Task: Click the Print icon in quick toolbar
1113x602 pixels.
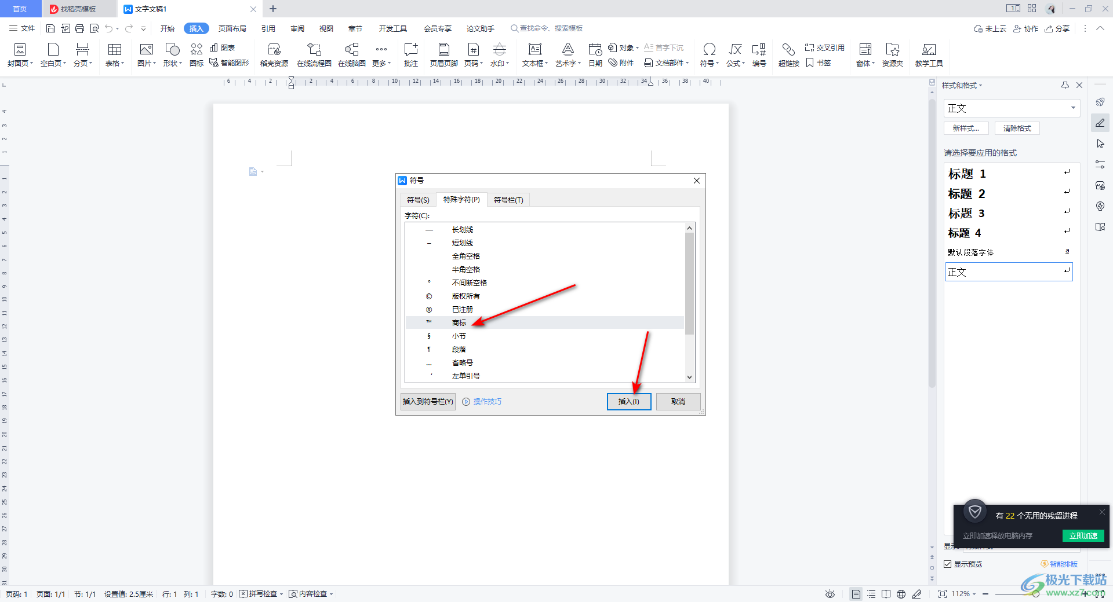Action: click(x=79, y=28)
